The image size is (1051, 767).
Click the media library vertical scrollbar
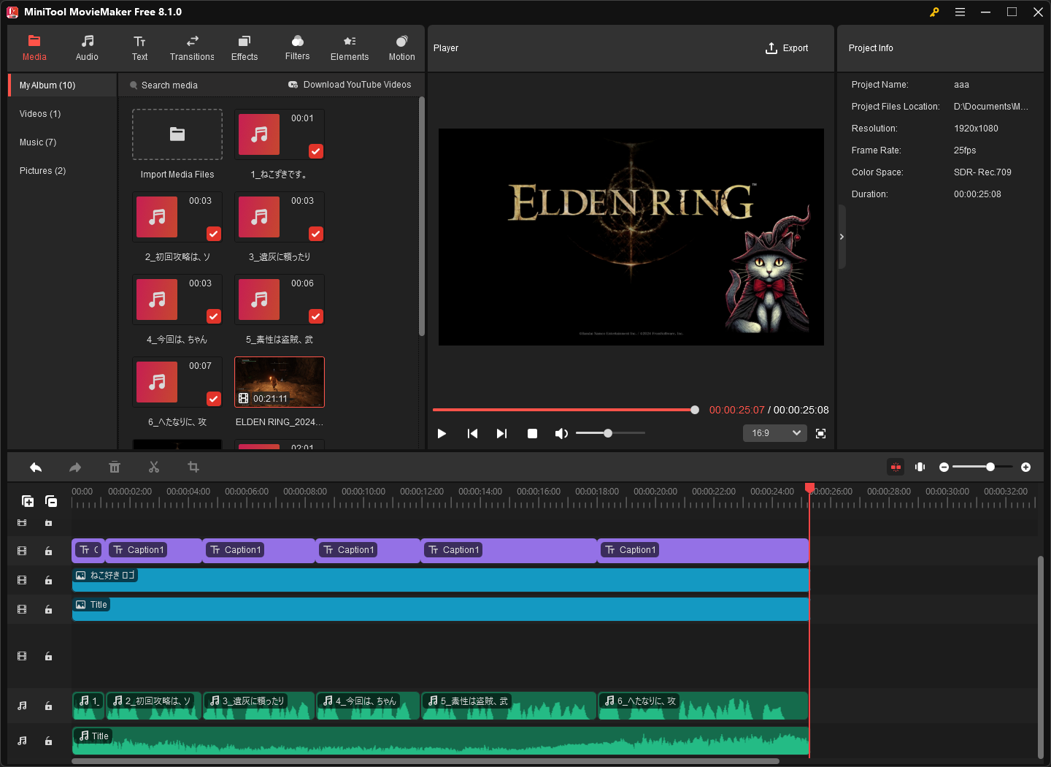421,217
